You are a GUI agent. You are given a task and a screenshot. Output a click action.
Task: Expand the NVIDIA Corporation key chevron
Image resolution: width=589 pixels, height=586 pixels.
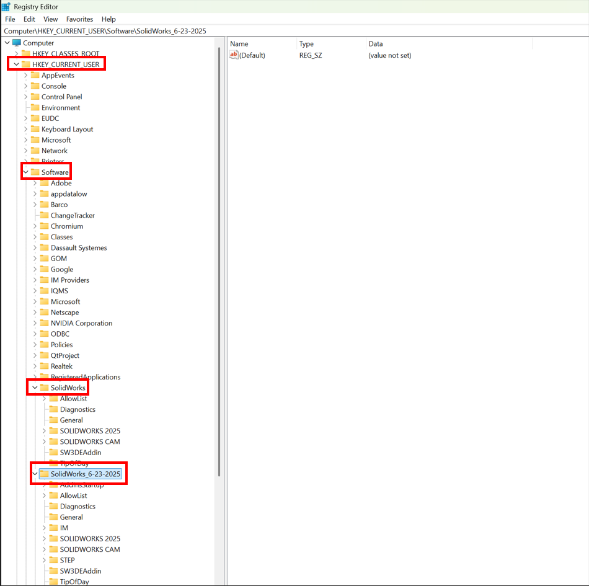click(35, 323)
